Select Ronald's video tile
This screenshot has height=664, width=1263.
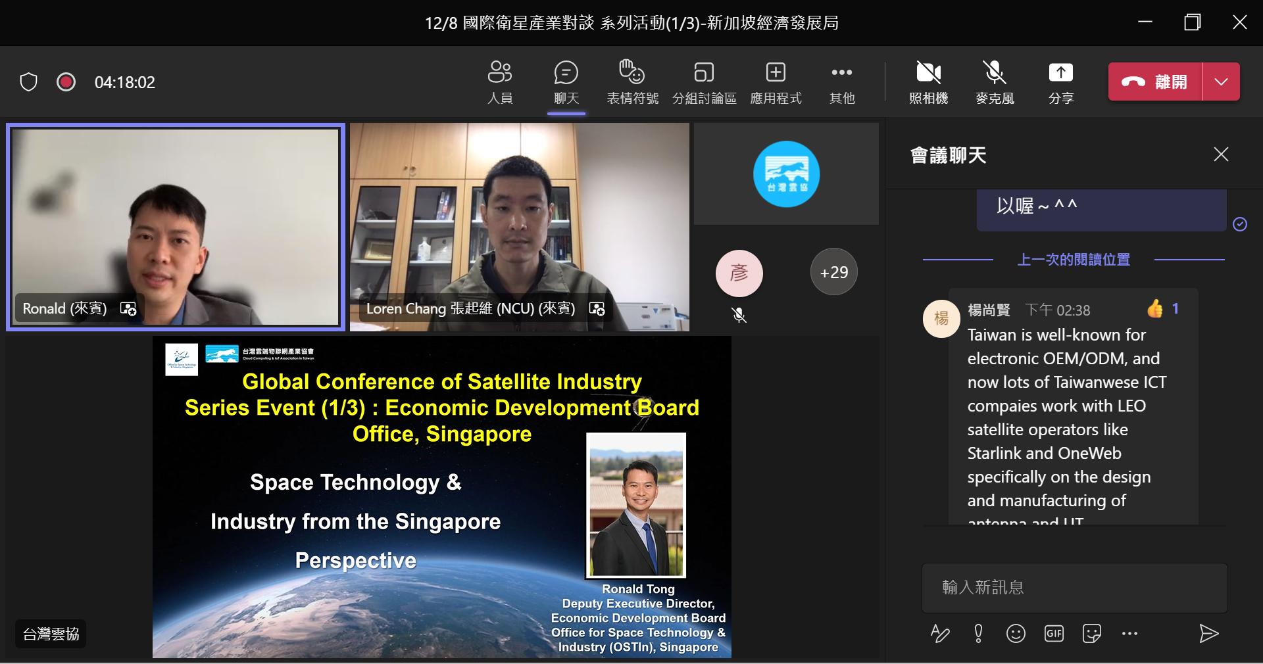click(176, 227)
